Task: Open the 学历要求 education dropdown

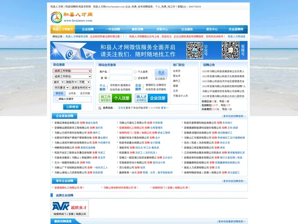Action: click(x=61, y=88)
